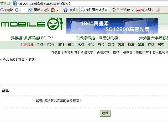
Task: Select the 影音 nav item
Action: click(x=111, y=44)
